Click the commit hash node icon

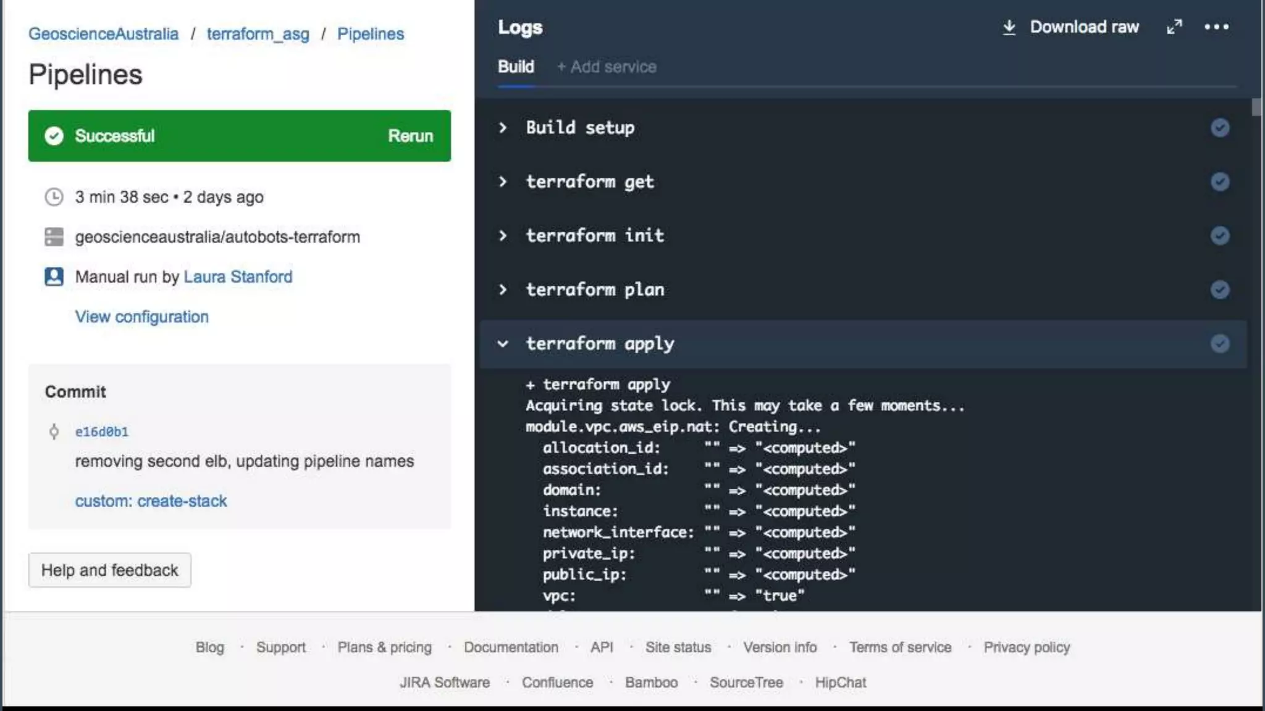(x=54, y=431)
